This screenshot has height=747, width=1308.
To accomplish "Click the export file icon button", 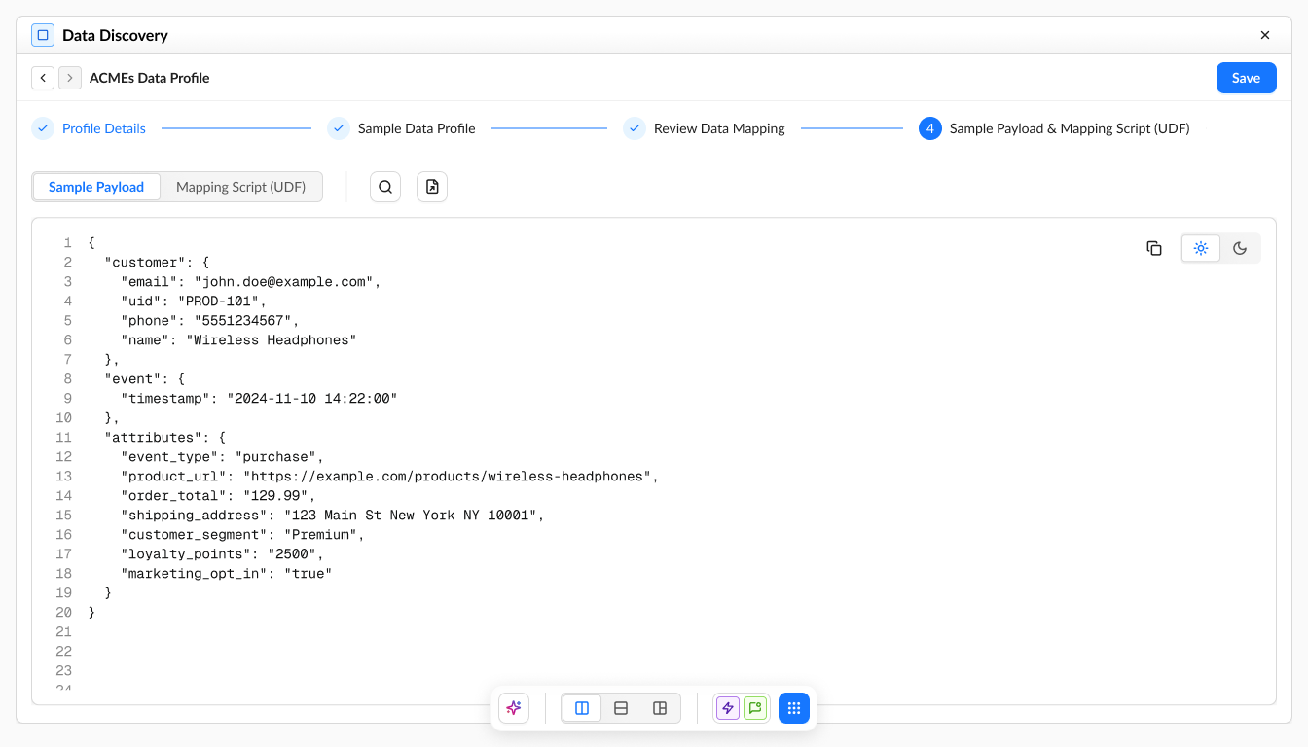I will pyautogui.click(x=432, y=187).
